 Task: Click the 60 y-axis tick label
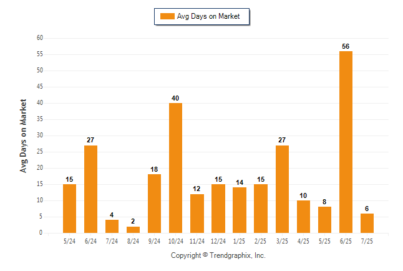(x=40, y=38)
